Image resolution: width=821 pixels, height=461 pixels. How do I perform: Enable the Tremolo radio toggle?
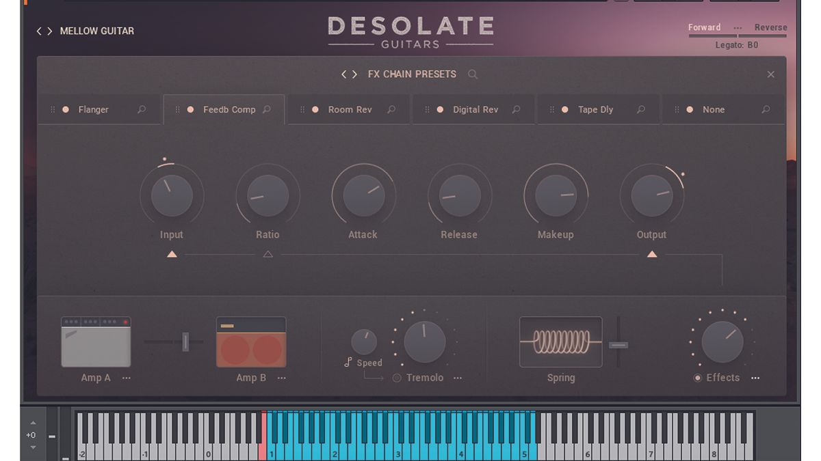tap(395, 378)
